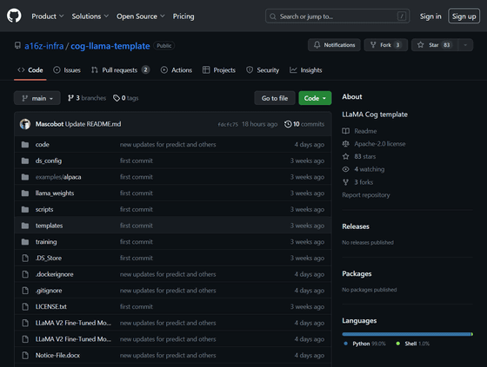Click the Notice-File.docx file icon
The height and width of the screenshot is (367, 487).
click(x=25, y=355)
